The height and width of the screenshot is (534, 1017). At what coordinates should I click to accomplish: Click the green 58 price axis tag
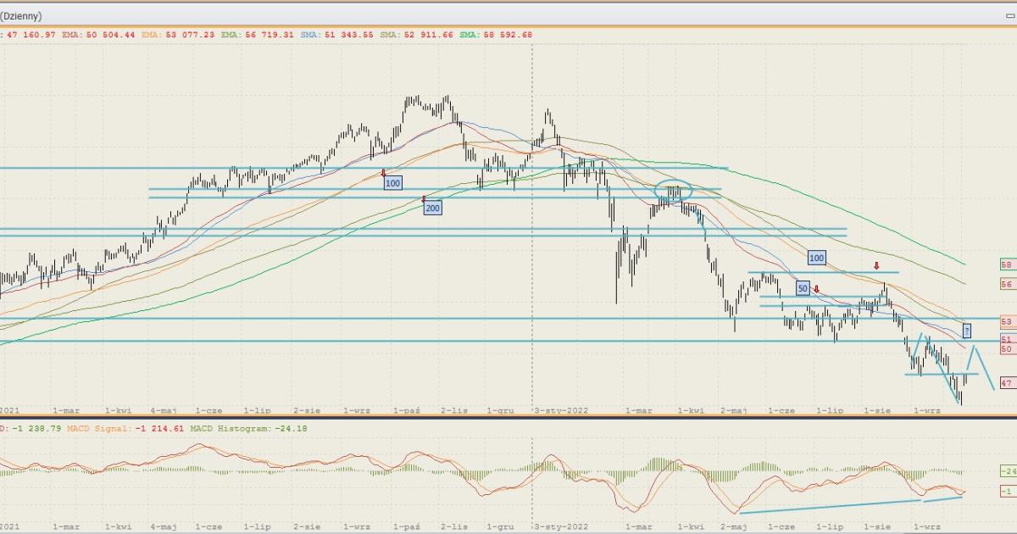1007,265
